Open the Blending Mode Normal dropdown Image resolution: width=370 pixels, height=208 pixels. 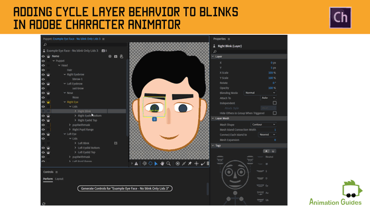click(260, 93)
